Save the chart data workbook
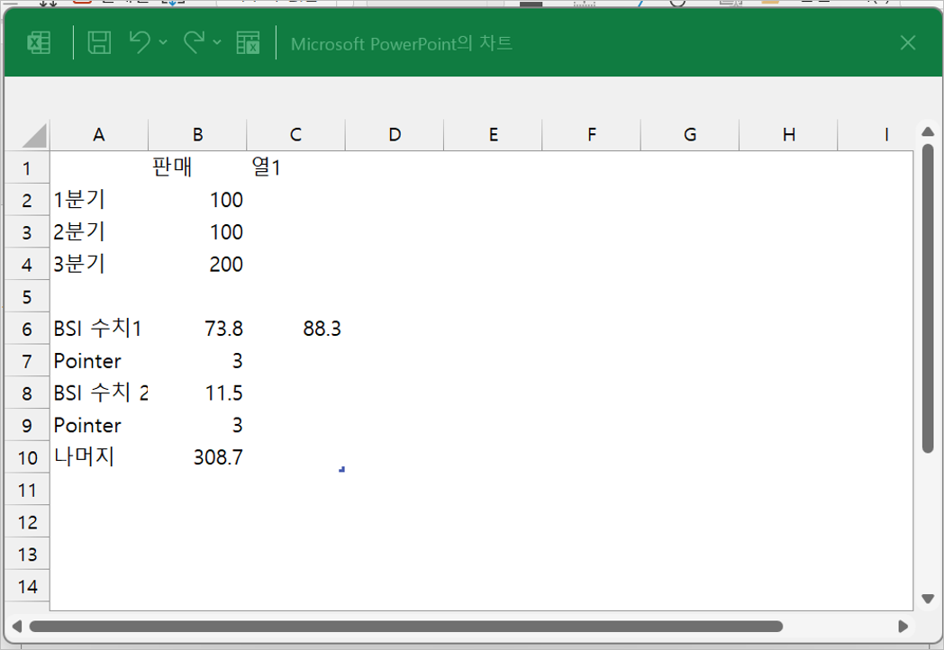944x650 pixels. coord(99,42)
